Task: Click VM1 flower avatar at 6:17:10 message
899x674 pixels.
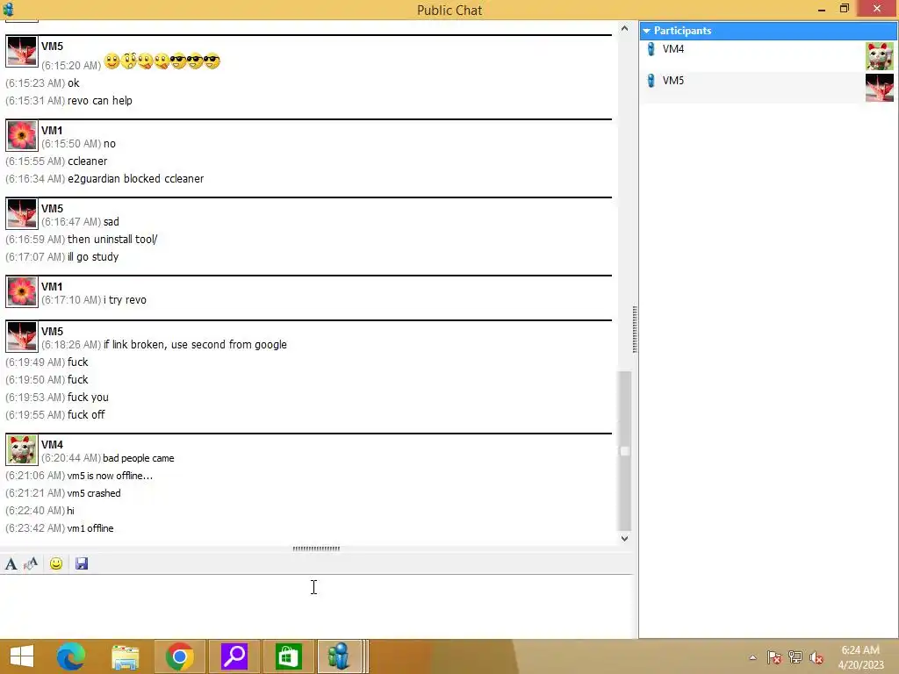Action: 22,291
